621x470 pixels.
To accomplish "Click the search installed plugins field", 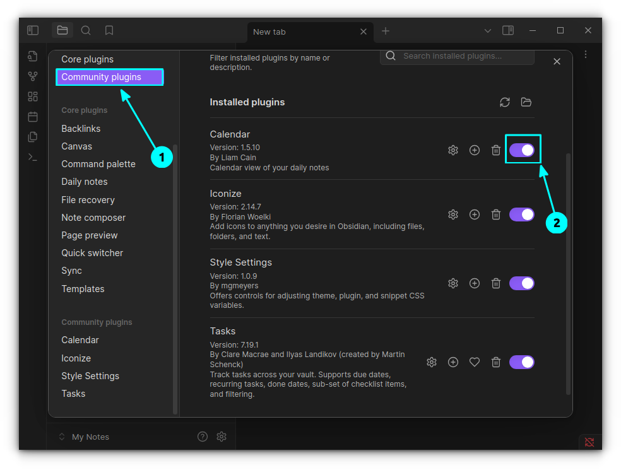I will tap(464, 56).
